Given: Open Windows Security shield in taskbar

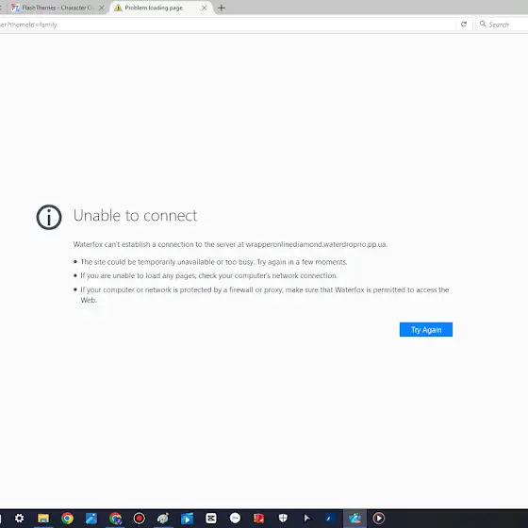Looking at the screenshot, I should (283, 519).
